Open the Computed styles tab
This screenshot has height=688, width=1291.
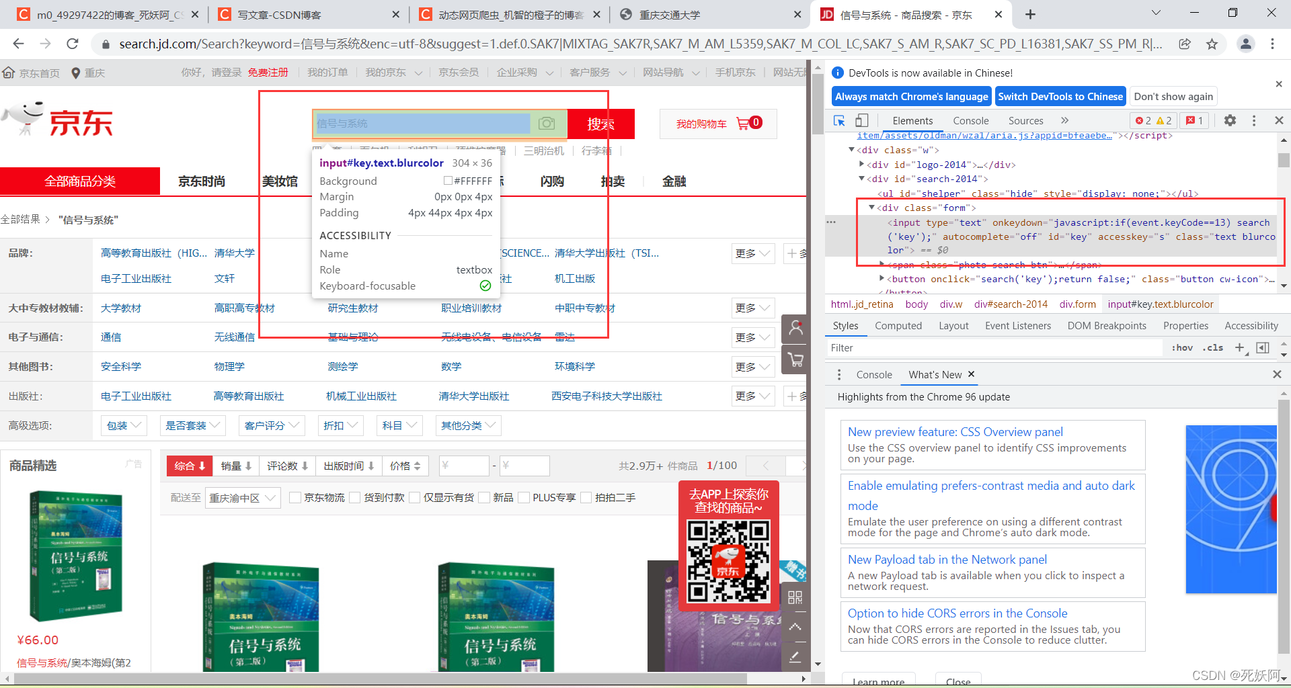(x=898, y=325)
